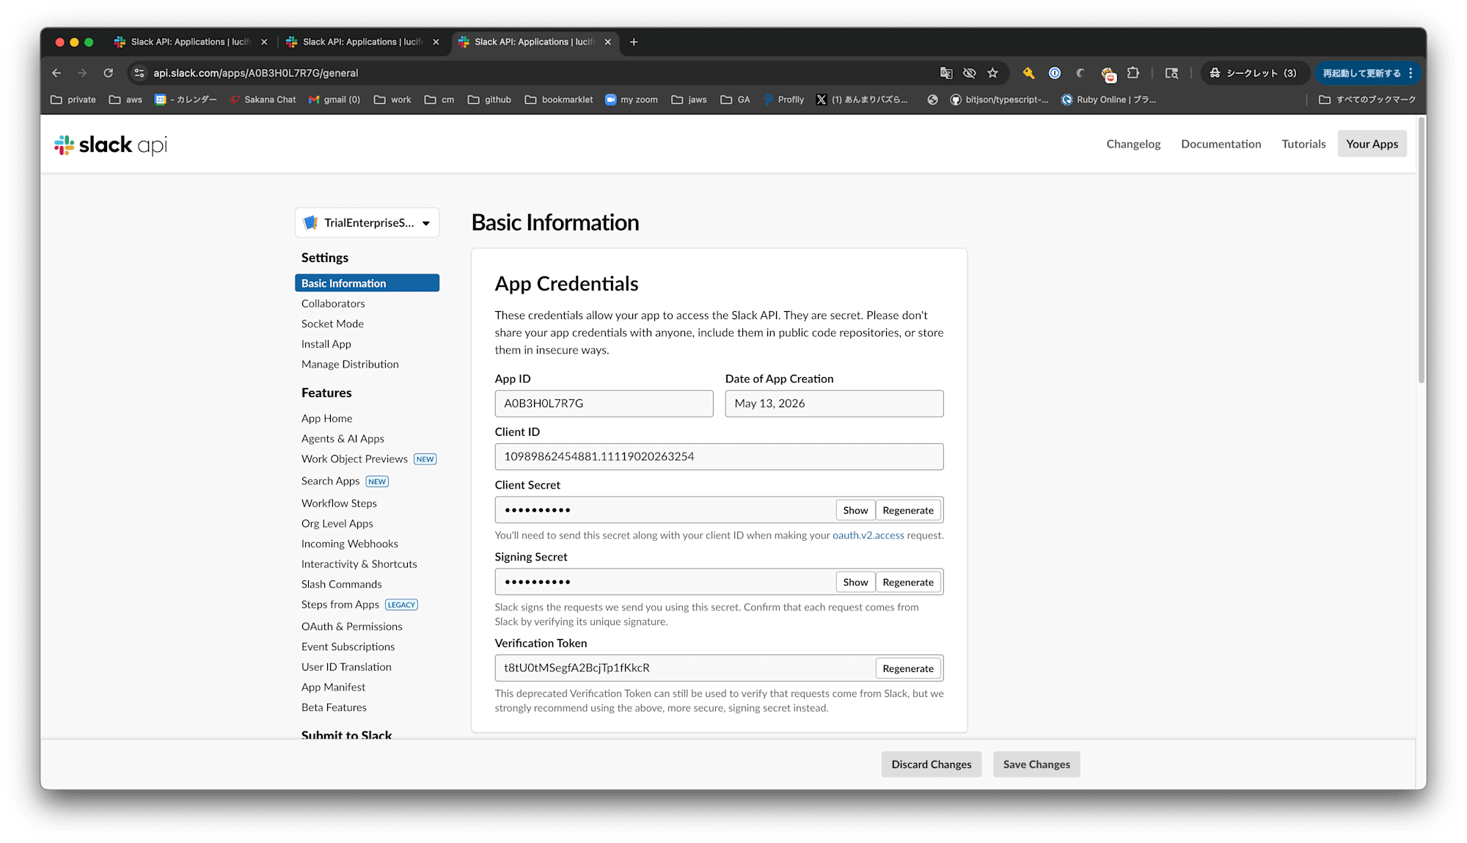Open the jaws bookmarks folder
Image resolution: width=1467 pixels, height=843 pixels.
pyautogui.click(x=689, y=100)
